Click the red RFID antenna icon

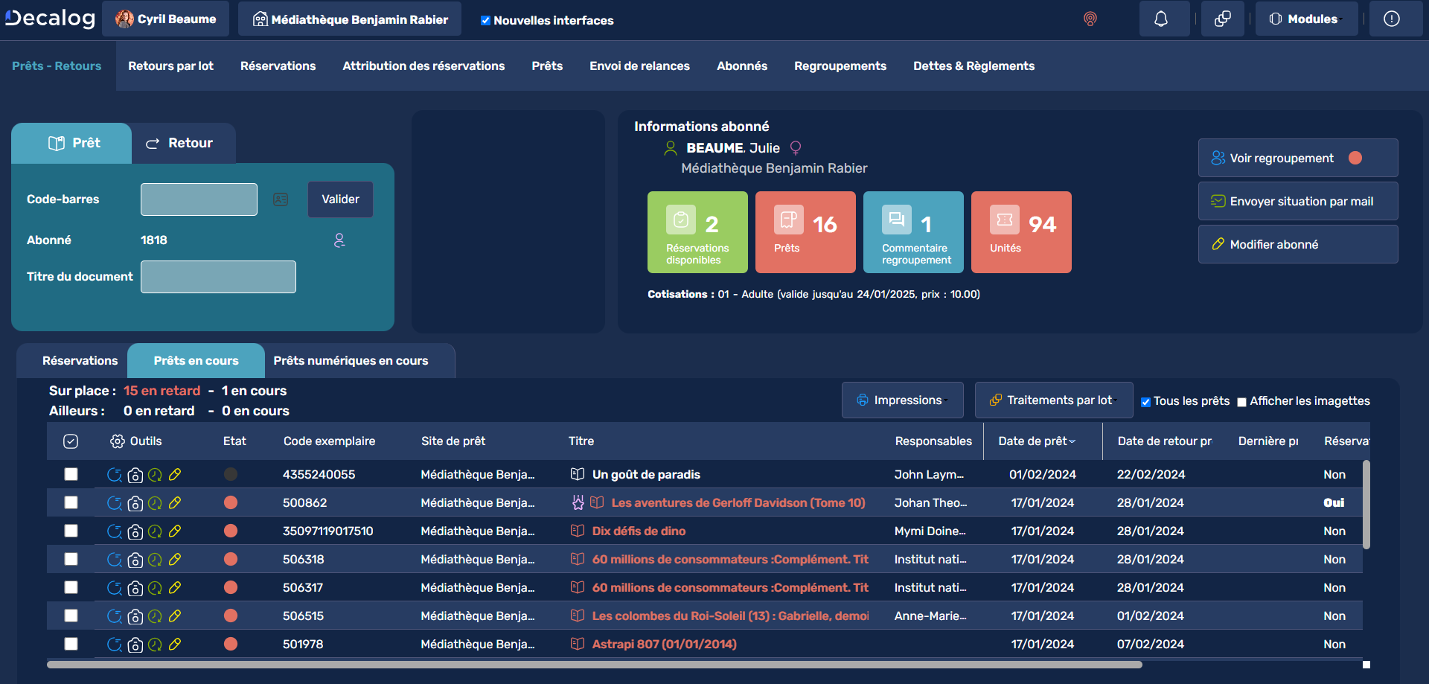(x=1090, y=20)
